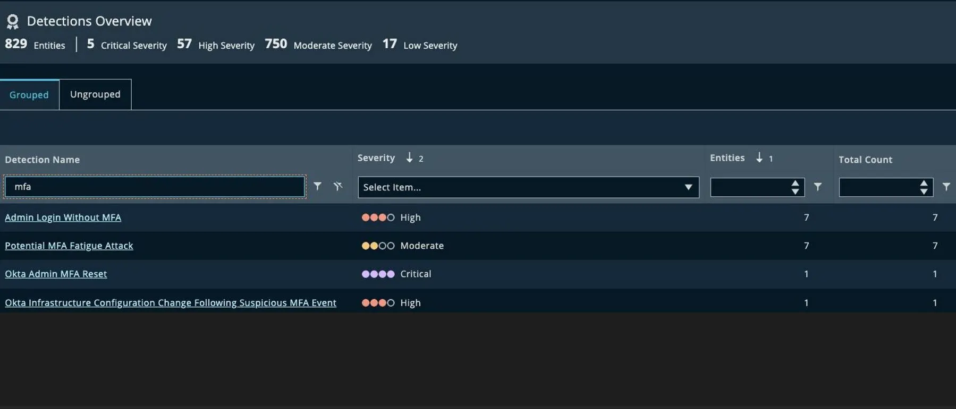Click the Moderate label in MFA Fatigue Attack row

coord(422,246)
